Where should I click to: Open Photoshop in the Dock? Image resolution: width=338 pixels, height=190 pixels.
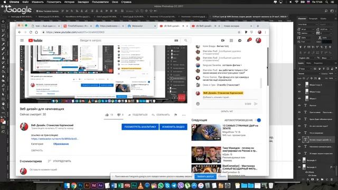point(80,185)
